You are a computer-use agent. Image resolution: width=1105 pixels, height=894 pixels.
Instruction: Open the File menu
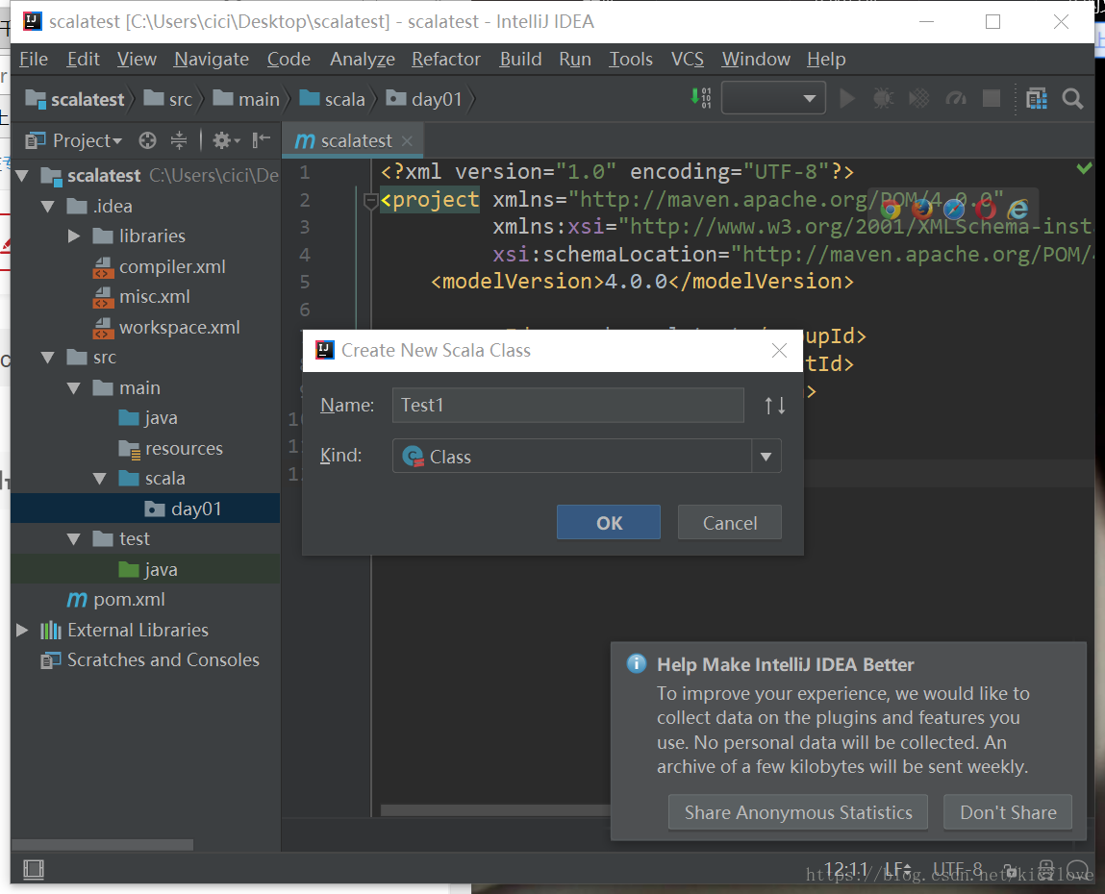pos(33,60)
